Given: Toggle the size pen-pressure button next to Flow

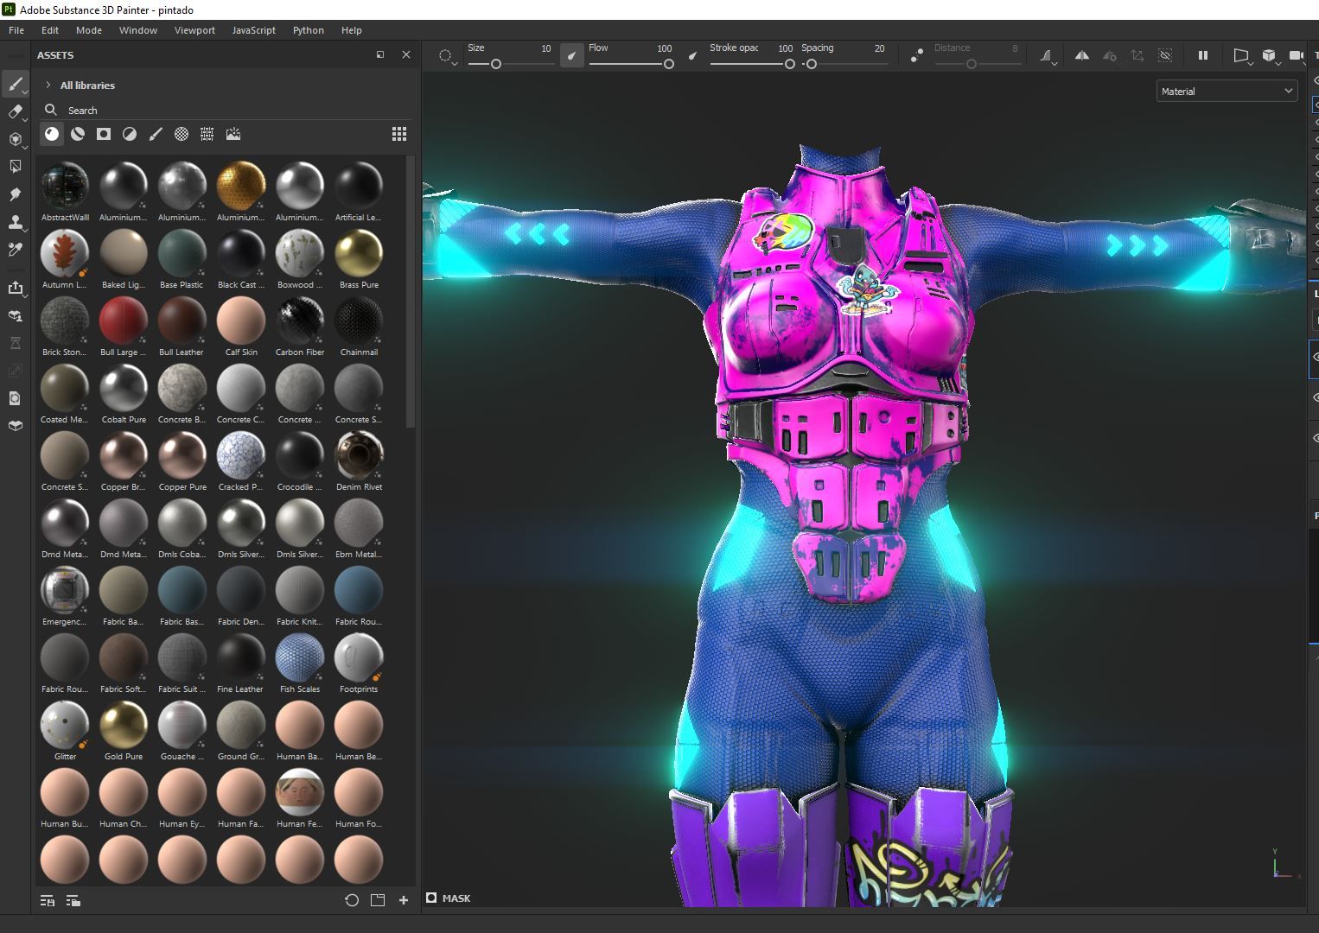Looking at the screenshot, I should click(x=571, y=55).
